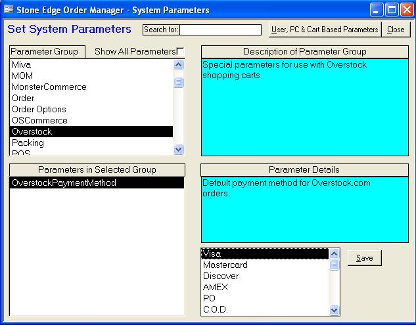Select the Overstock parameter group
The image size is (416, 325).
pyautogui.click(x=91, y=131)
